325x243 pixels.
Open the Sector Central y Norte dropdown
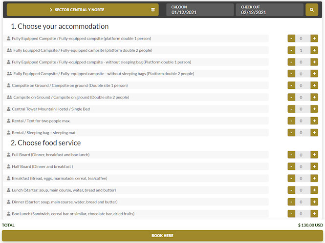pos(83,10)
